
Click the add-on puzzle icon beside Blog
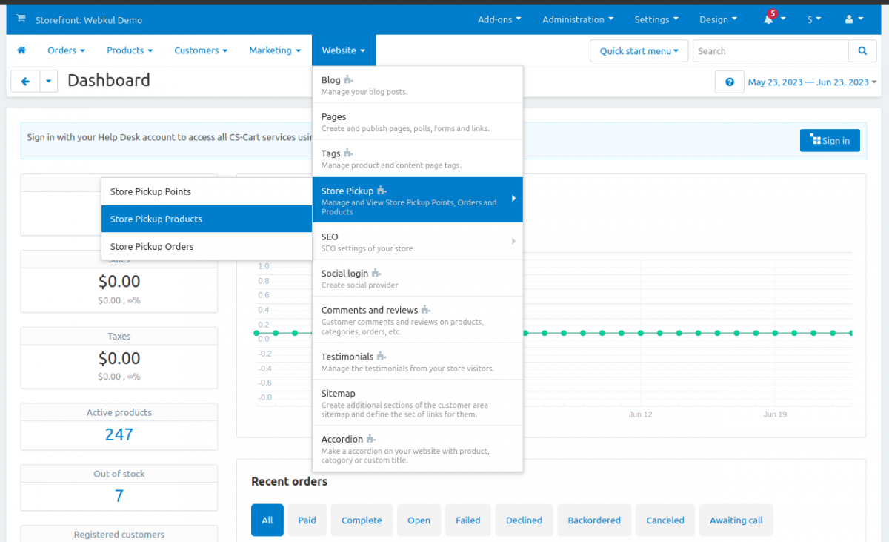[348, 80]
